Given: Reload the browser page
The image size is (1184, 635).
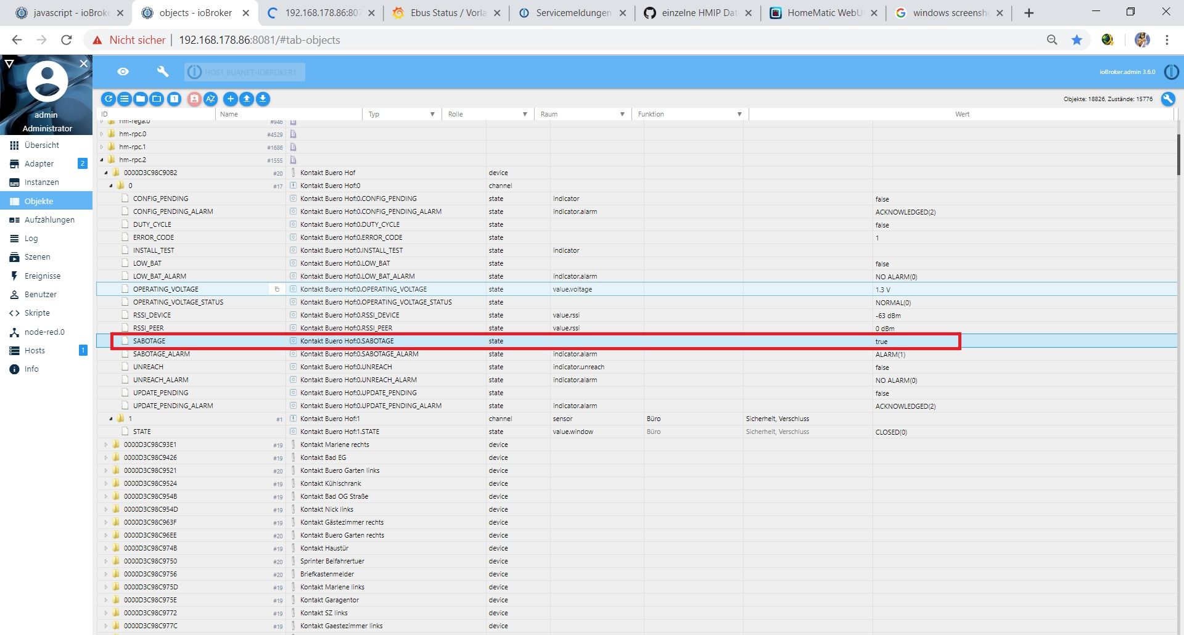Looking at the screenshot, I should [x=66, y=40].
